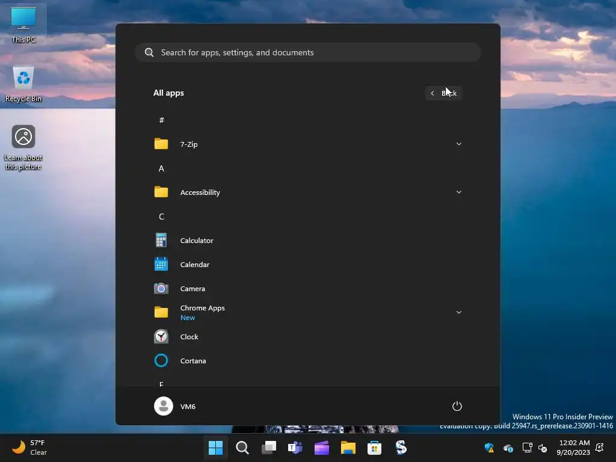Click the VM6 user avatar
This screenshot has height=462, width=616.
tap(164, 406)
